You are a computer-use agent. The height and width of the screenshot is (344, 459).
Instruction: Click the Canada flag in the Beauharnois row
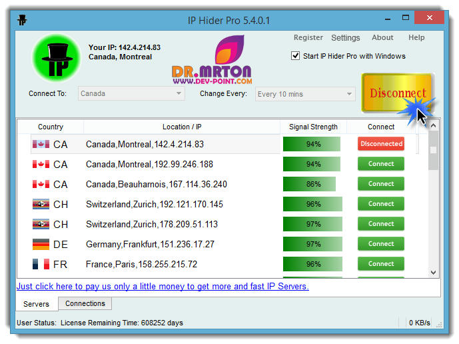pos(41,184)
